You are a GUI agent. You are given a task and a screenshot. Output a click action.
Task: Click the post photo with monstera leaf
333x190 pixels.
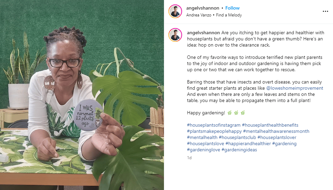point(82,95)
